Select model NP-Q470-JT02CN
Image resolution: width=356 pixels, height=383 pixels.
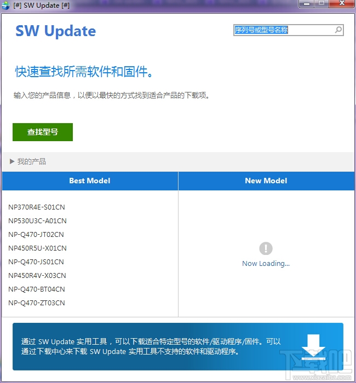click(x=36, y=235)
